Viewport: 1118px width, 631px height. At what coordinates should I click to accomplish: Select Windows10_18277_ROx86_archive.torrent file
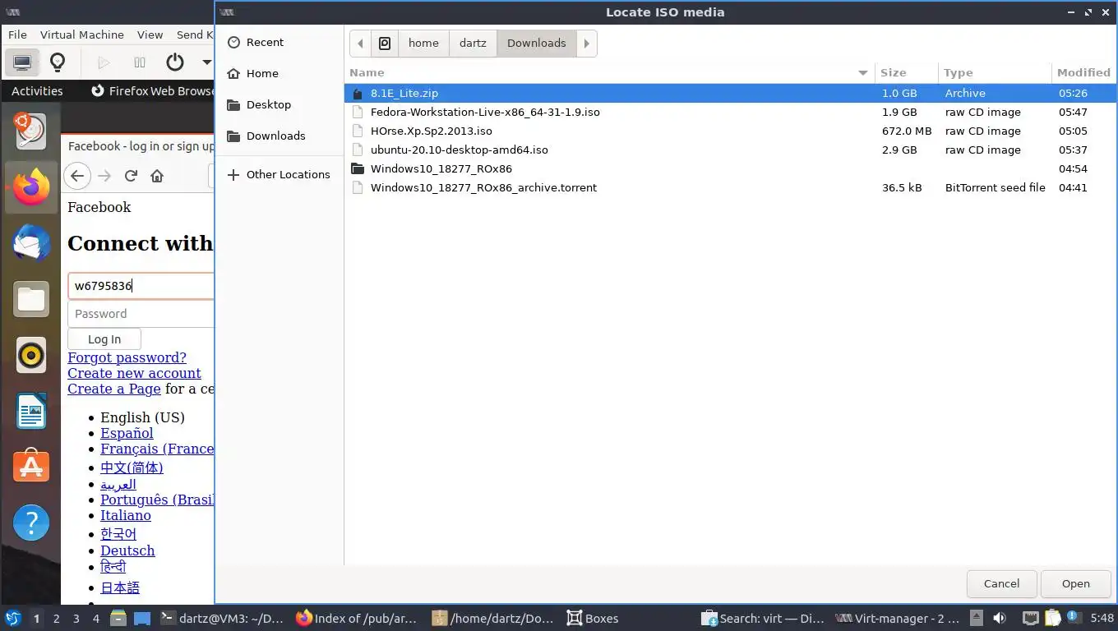click(x=730, y=188)
